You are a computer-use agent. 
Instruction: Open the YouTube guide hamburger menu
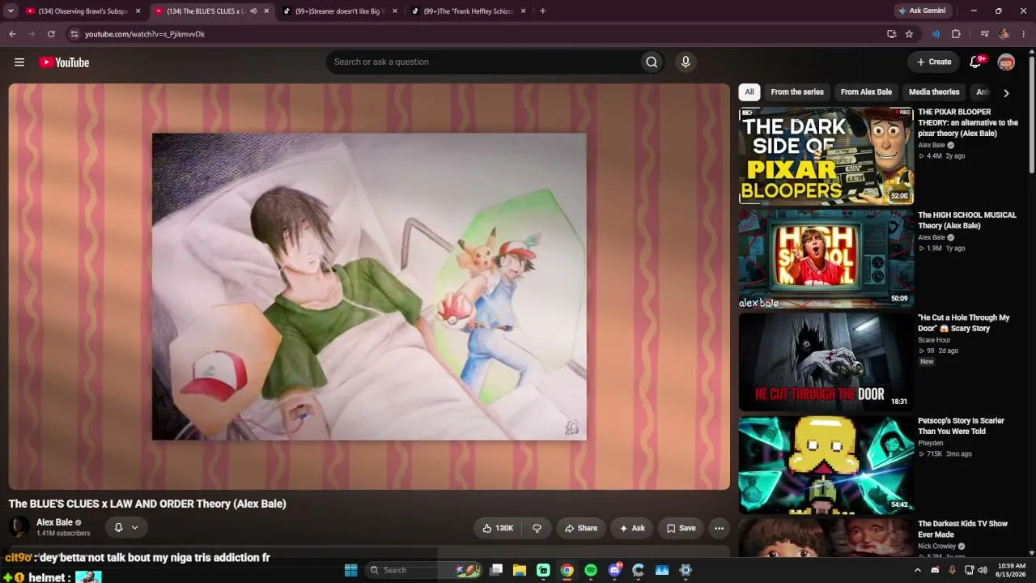click(19, 62)
